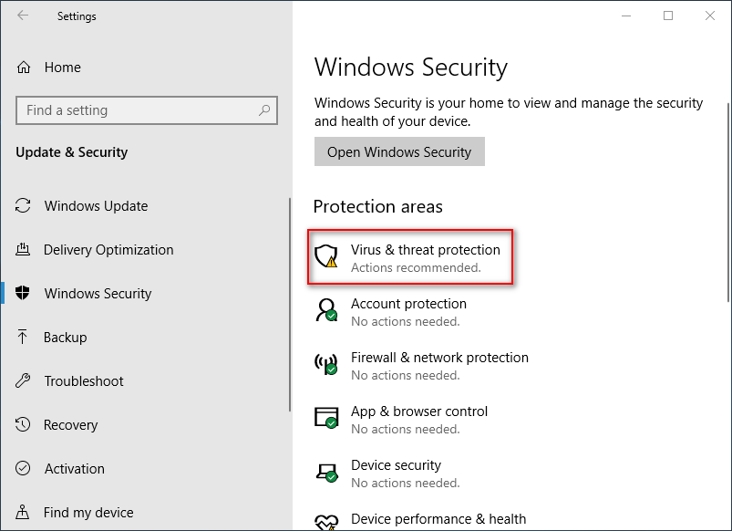Image resolution: width=732 pixels, height=531 pixels.
Task: Click the Windows Update refresh icon
Action: (23, 205)
